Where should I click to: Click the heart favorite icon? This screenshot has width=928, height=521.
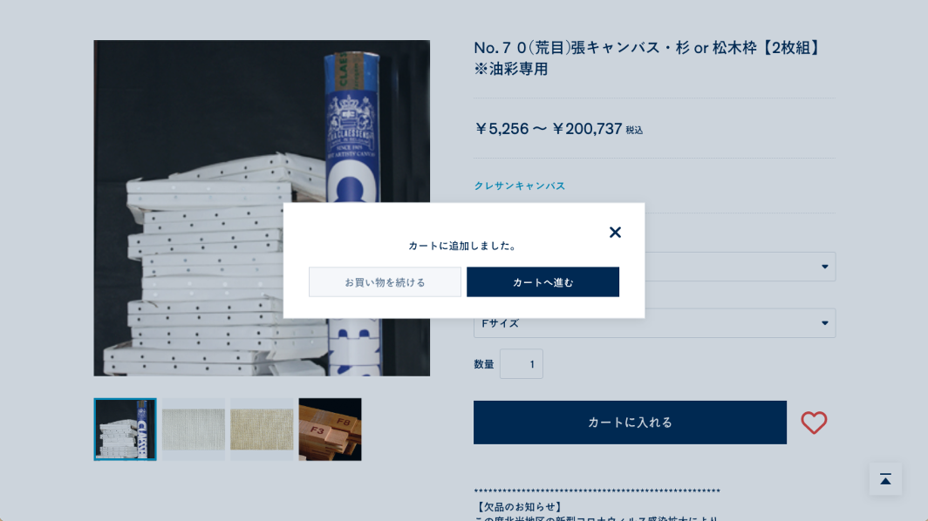tap(814, 423)
